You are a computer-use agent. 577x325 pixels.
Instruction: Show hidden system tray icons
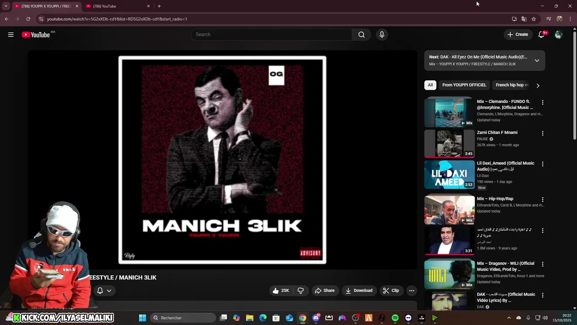click(509, 318)
